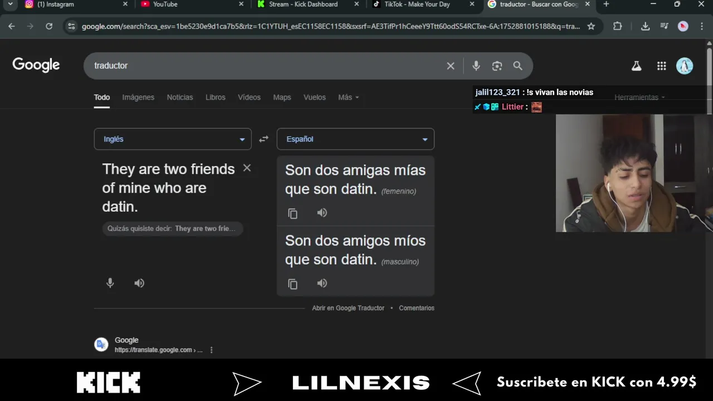Reload the page with the refresh icon
713x401 pixels.
click(x=49, y=26)
